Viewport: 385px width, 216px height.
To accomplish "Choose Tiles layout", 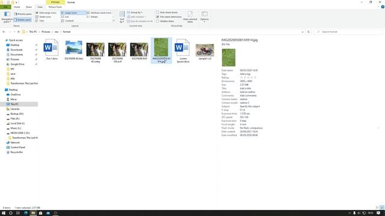I will click(x=40, y=21).
